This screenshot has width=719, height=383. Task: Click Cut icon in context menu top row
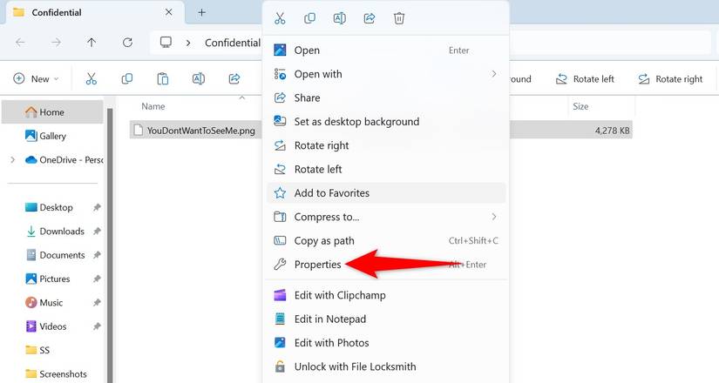[x=280, y=18]
